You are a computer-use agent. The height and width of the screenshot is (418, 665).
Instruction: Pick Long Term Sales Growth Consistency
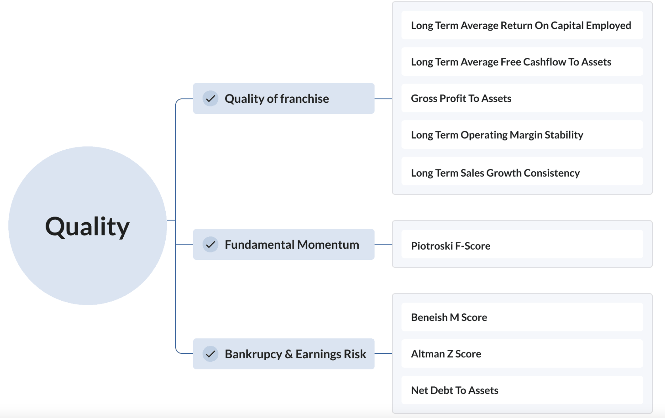522,171
